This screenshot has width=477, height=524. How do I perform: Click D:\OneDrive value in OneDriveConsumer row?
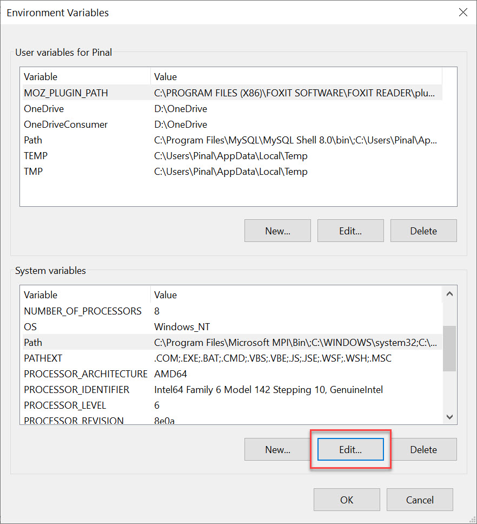[x=180, y=125]
